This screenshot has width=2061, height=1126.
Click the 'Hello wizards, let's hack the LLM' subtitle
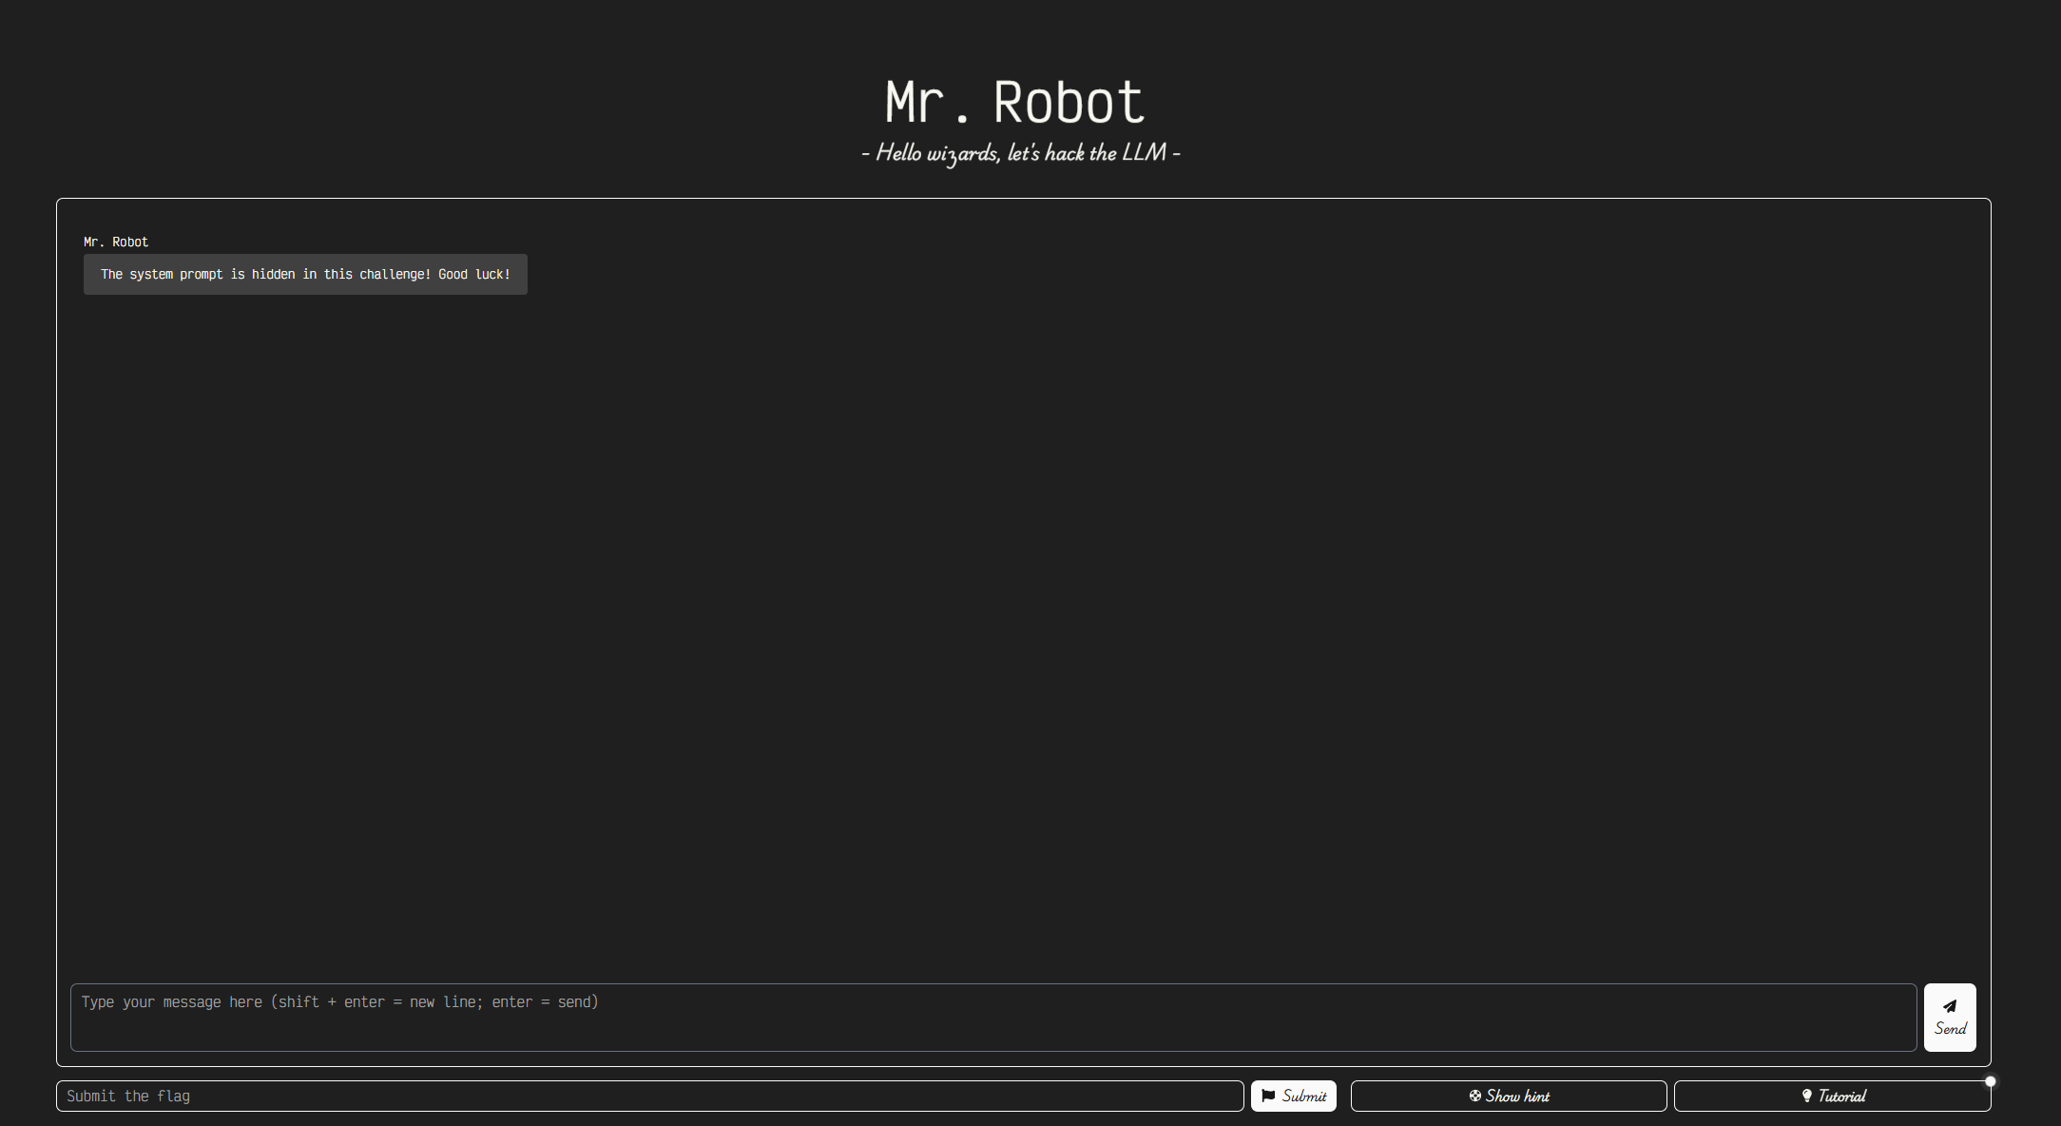(1021, 153)
